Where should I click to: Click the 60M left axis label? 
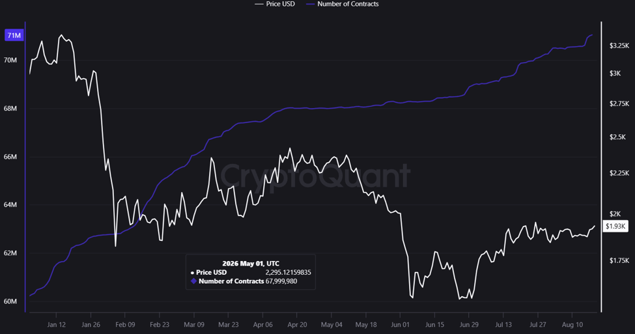coord(10,301)
